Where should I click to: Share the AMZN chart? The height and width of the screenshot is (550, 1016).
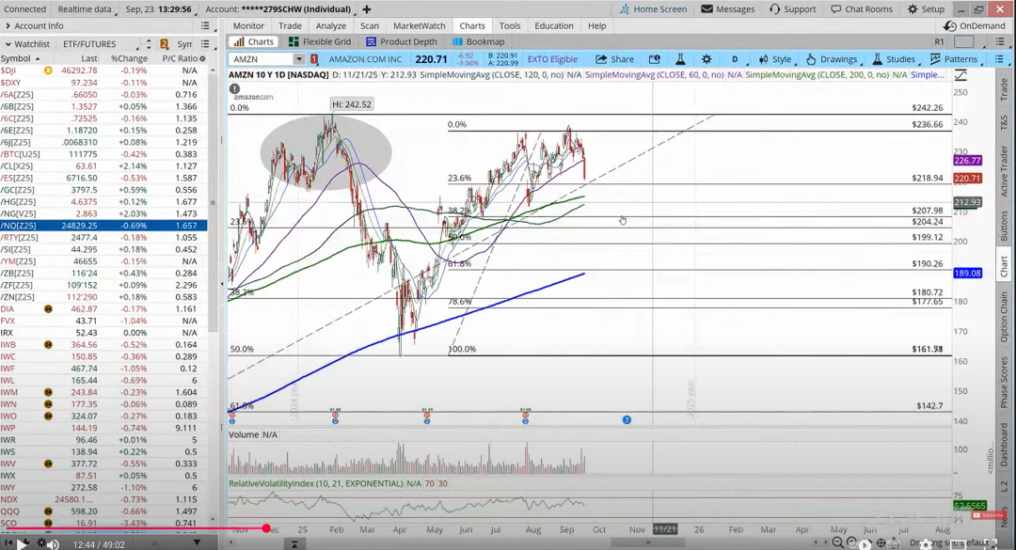(x=615, y=59)
